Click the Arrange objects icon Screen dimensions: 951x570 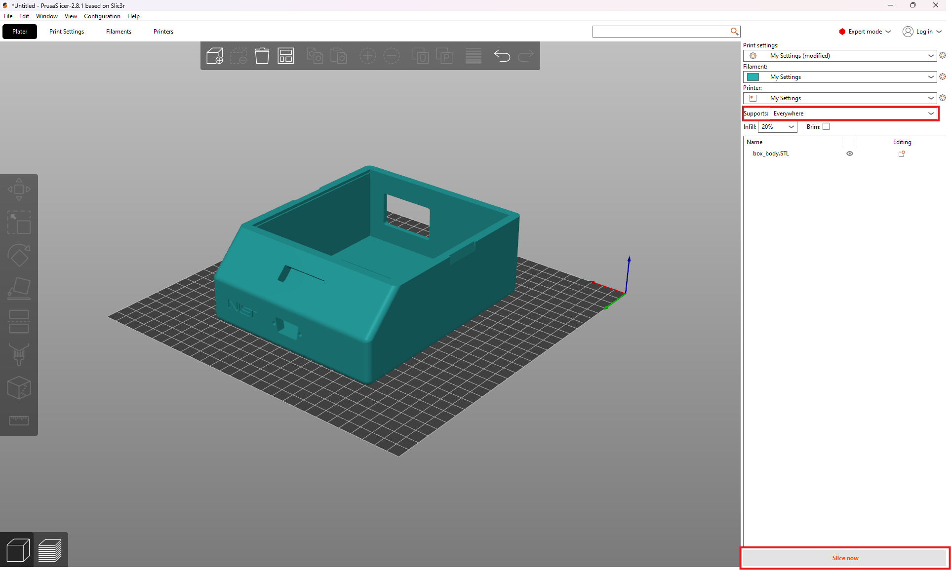(286, 56)
